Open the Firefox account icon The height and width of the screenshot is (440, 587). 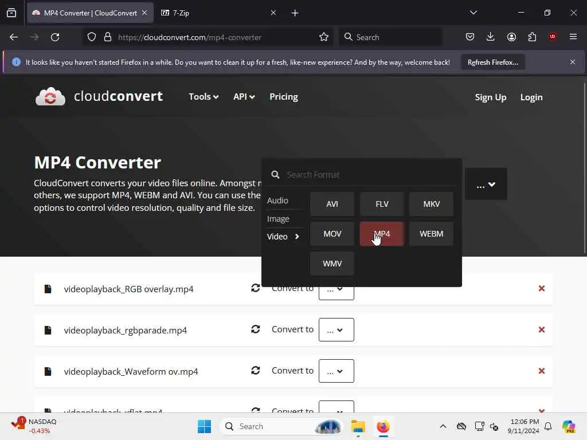point(512,37)
